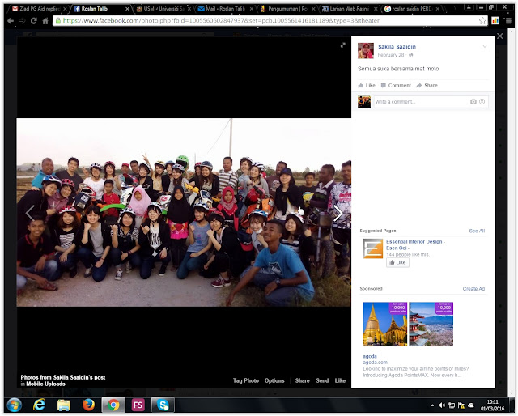The image size is (518, 416).
Task: Click the agoda sponsored link
Action: coord(370,356)
